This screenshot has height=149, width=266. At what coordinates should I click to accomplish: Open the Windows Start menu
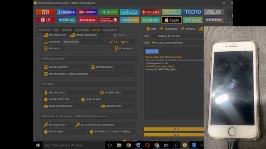38,145
